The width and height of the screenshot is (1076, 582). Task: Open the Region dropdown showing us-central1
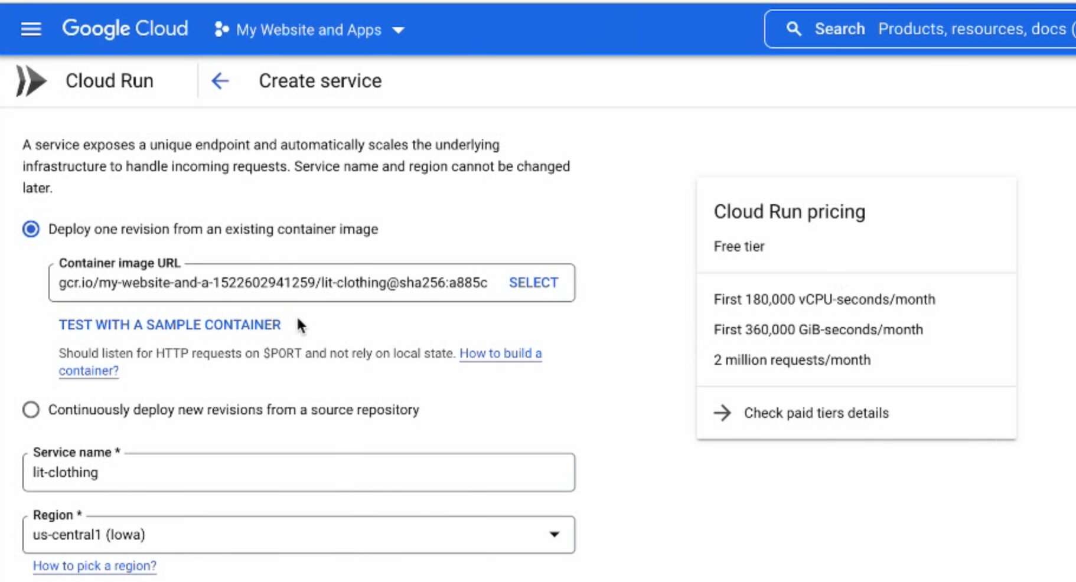(x=298, y=534)
